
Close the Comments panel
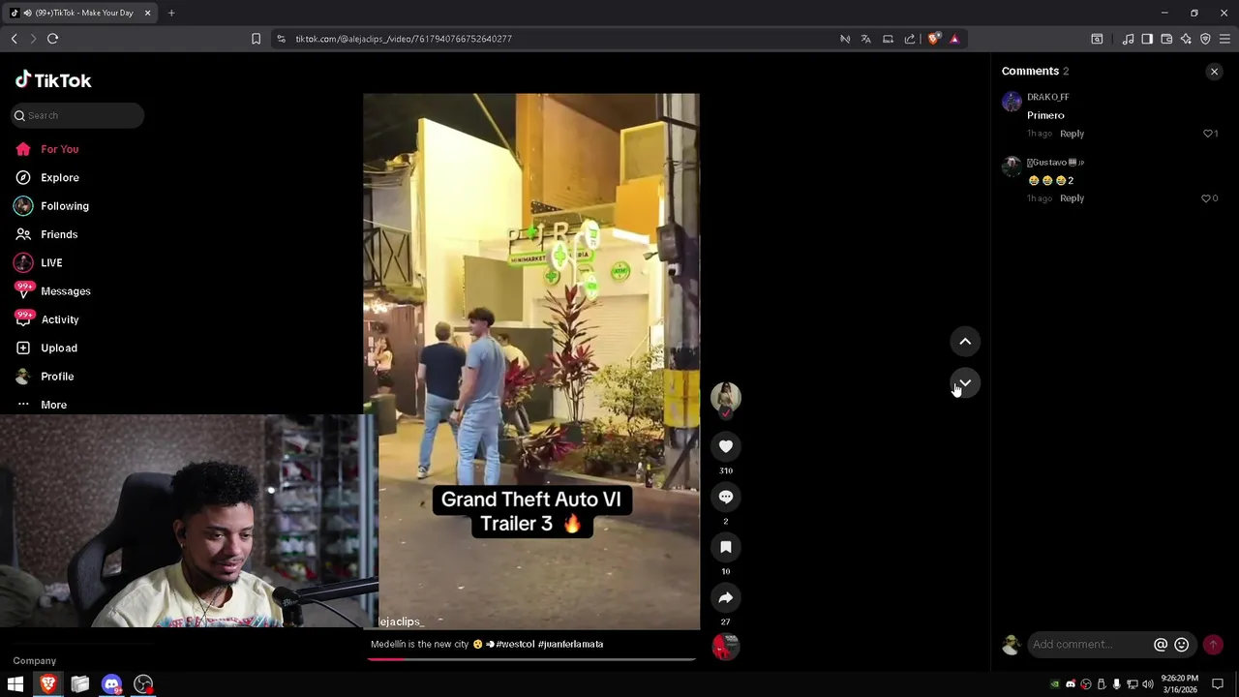click(1214, 72)
